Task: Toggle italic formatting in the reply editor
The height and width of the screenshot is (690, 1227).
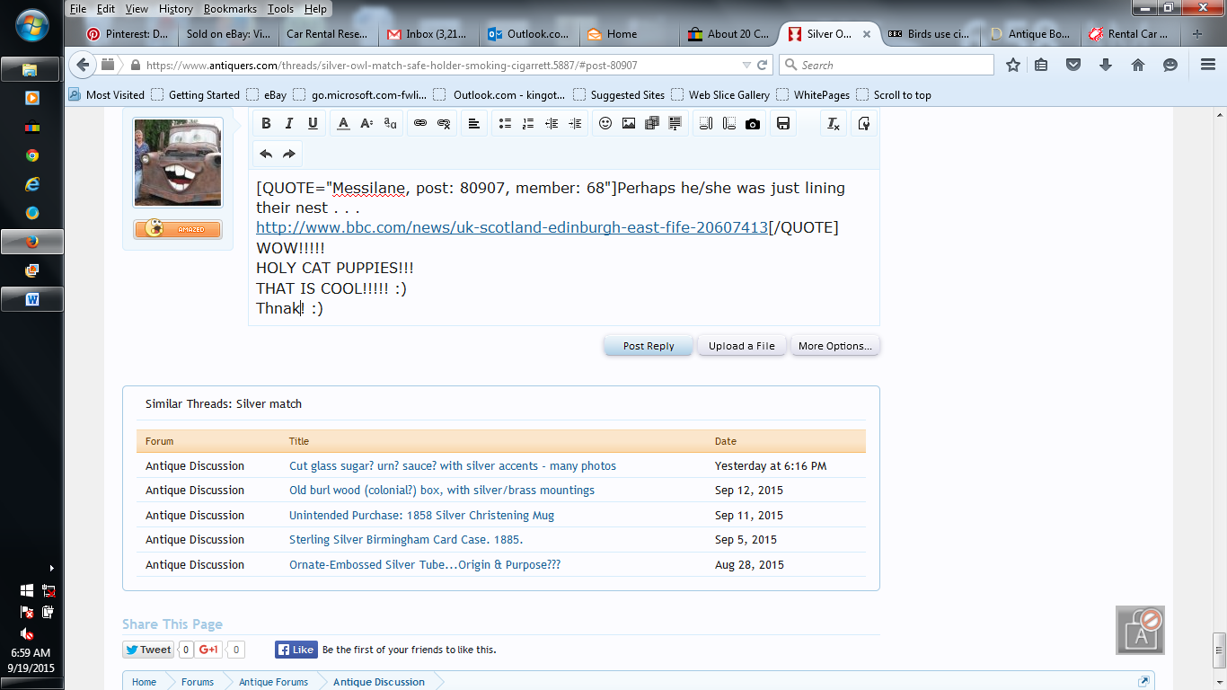Action: pyautogui.click(x=289, y=124)
